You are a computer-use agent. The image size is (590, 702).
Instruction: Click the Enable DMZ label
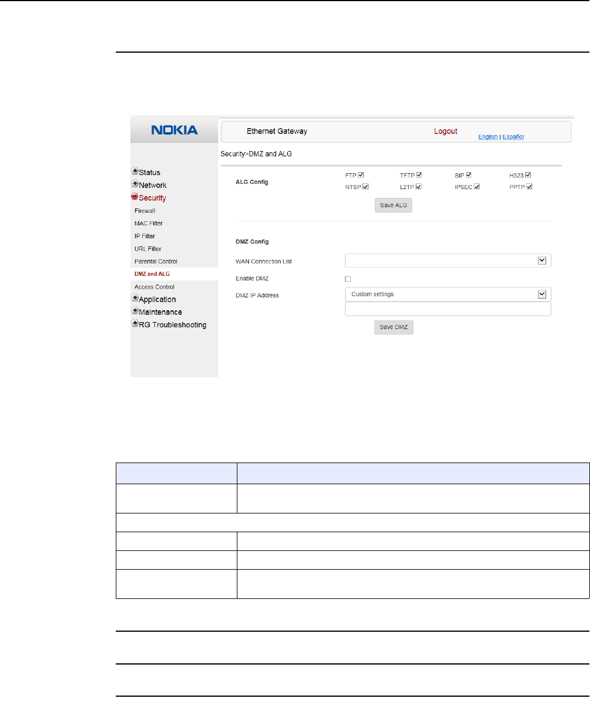click(252, 279)
